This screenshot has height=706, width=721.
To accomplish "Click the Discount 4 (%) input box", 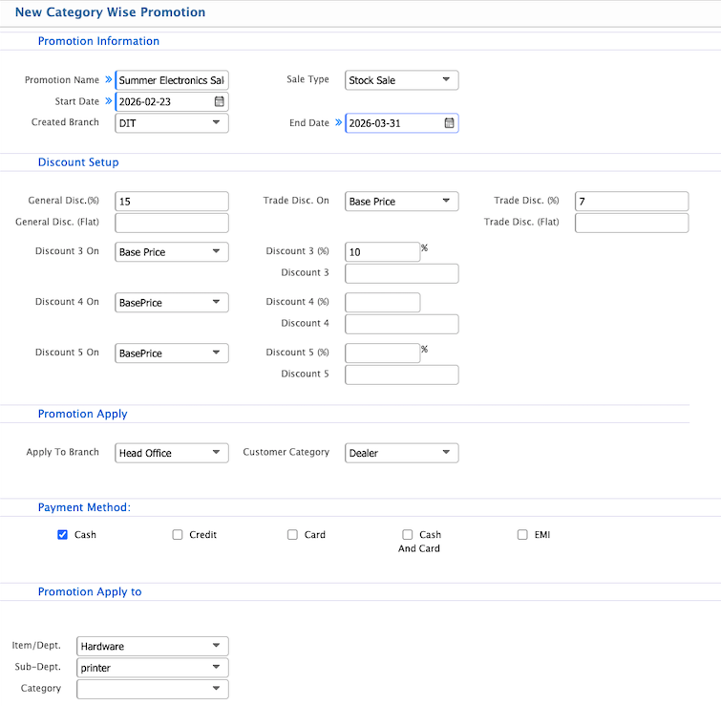I will click(382, 303).
